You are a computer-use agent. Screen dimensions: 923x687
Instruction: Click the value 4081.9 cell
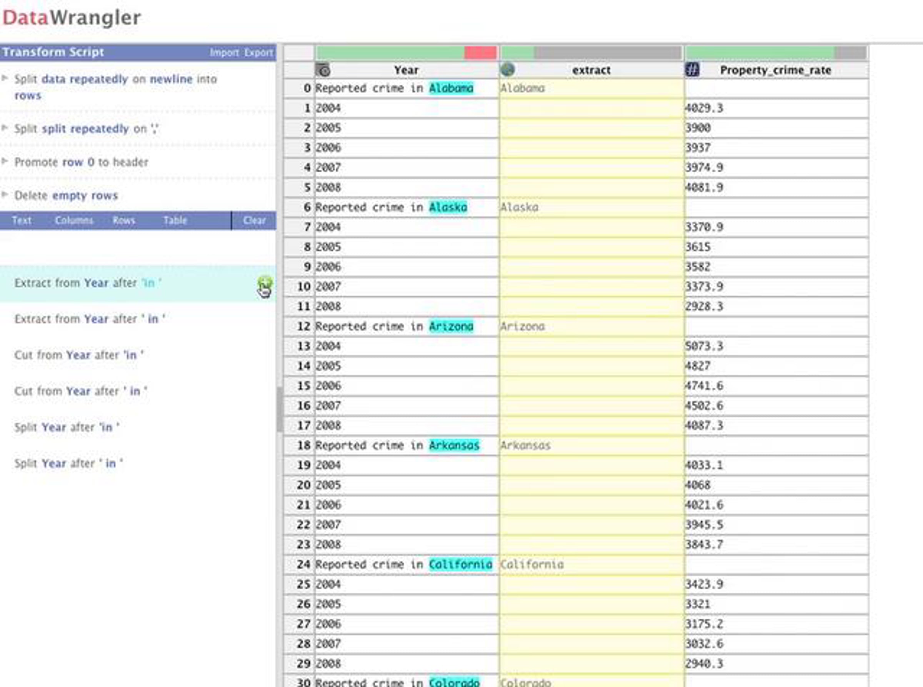tap(777, 187)
